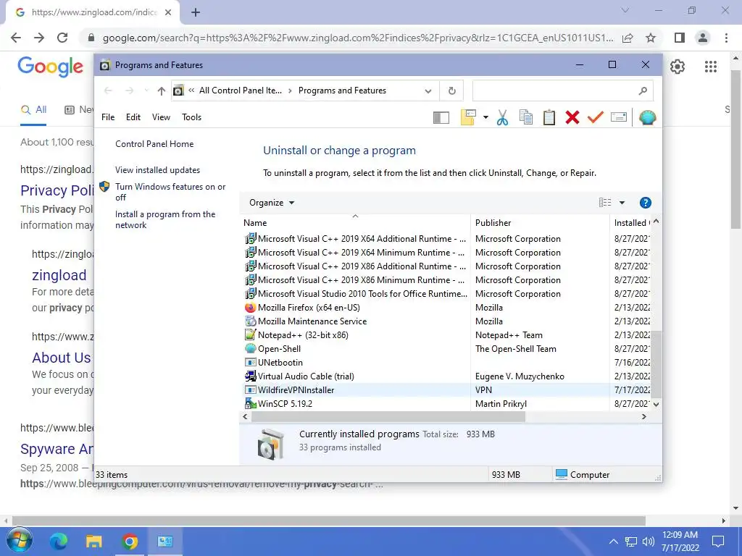Click the orange checkmark properties icon
Screen dimensions: 742x556
(x=596, y=117)
